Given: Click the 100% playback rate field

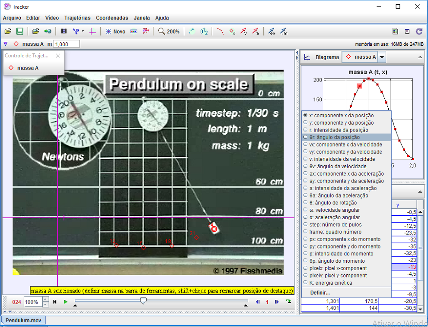Looking at the screenshot, I should coord(33,302).
